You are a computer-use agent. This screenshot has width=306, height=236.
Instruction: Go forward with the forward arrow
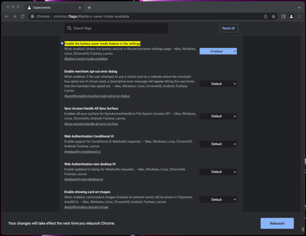(15, 16)
